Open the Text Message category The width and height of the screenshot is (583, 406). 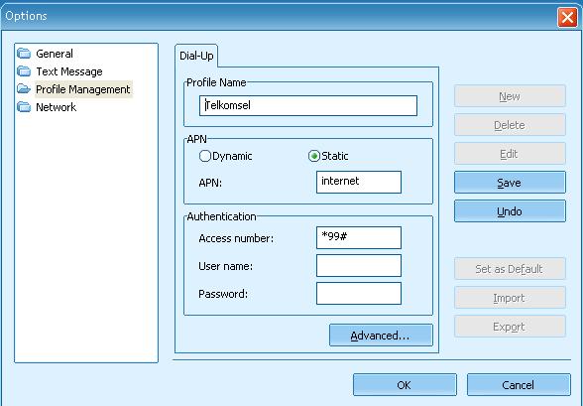[x=69, y=71]
